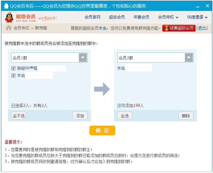213x173 pixels.
Task: Click the 会员专区 breadcrumb link
Action: [22, 28]
